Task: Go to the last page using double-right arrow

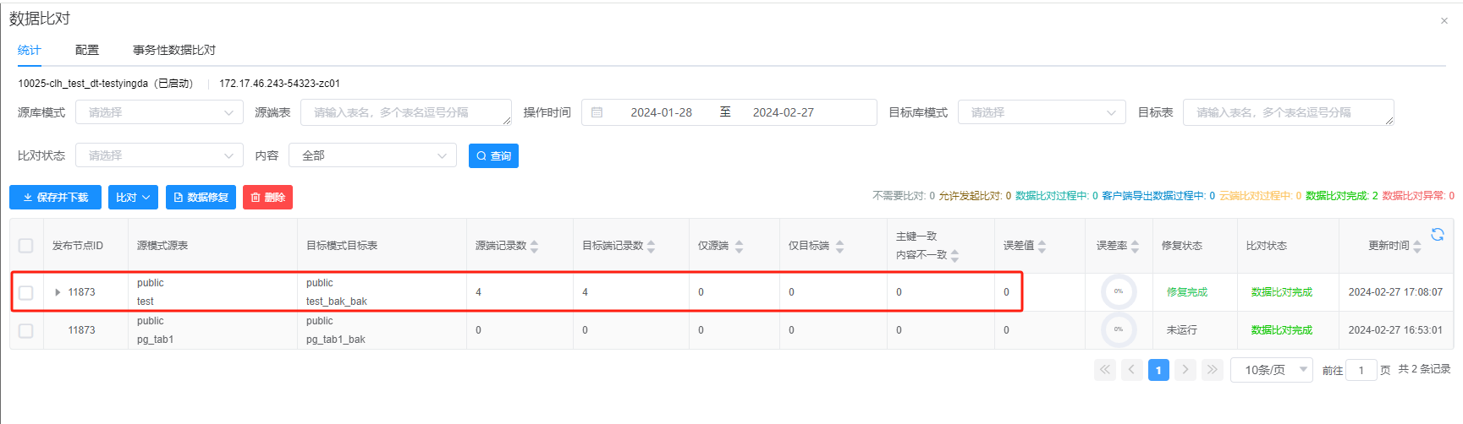Action: point(1213,370)
